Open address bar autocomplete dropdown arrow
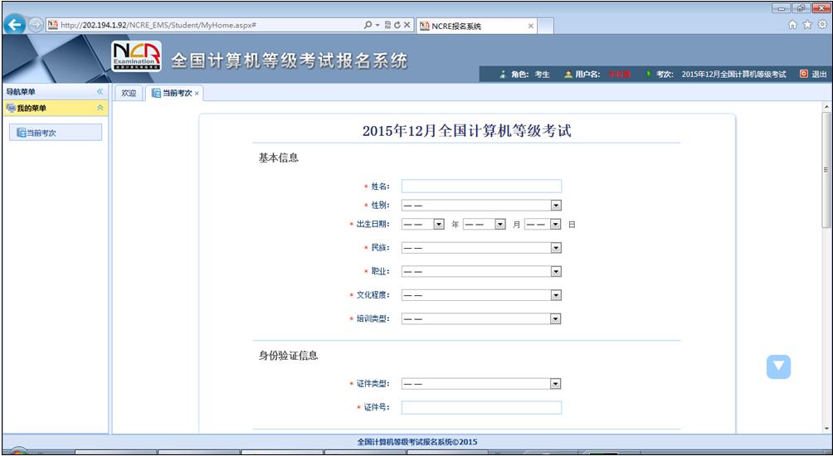This screenshot has width=833, height=456. (378, 25)
